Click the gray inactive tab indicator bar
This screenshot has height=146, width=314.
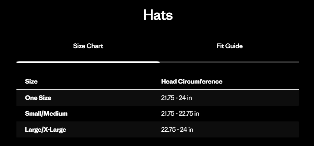pos(229,62)
